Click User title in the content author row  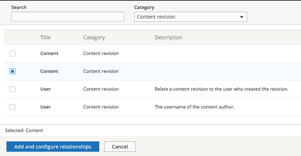click(46, 107)
